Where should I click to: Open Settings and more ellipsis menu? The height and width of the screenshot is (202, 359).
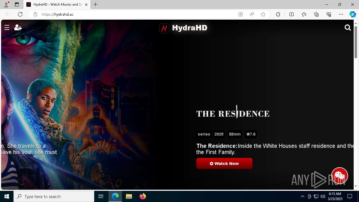[x=341, y=14]
